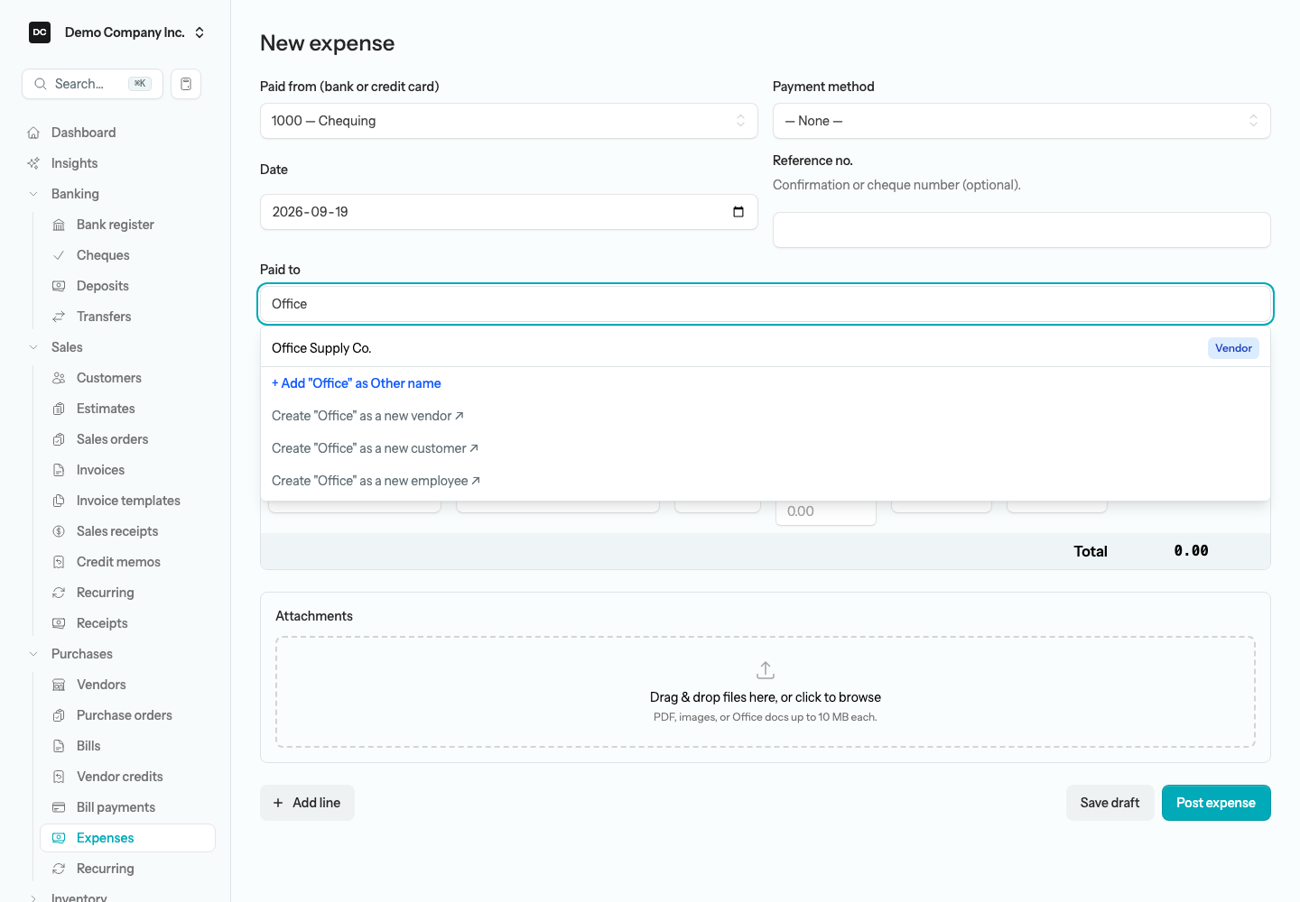Viewport: 1300px width, 902px height.
Task: Open Invoice templates in the sidebar
Action: click(127, 501)
